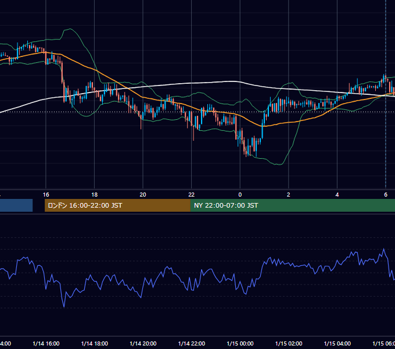Click the 6 hour label on price chart
The width and height of the screenshot is (395, 349).
point(386,195)
